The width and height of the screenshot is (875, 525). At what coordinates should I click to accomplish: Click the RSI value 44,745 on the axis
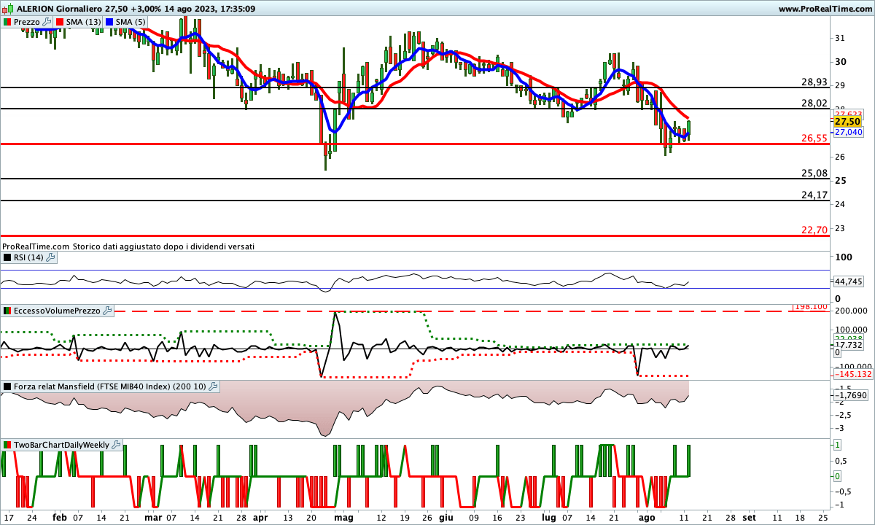pos(848,281)
